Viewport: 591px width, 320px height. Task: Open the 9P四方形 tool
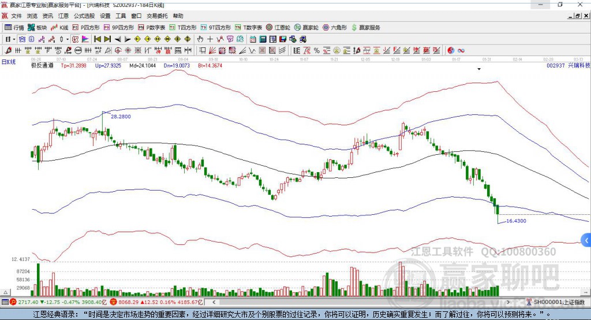tap(119, 28)
